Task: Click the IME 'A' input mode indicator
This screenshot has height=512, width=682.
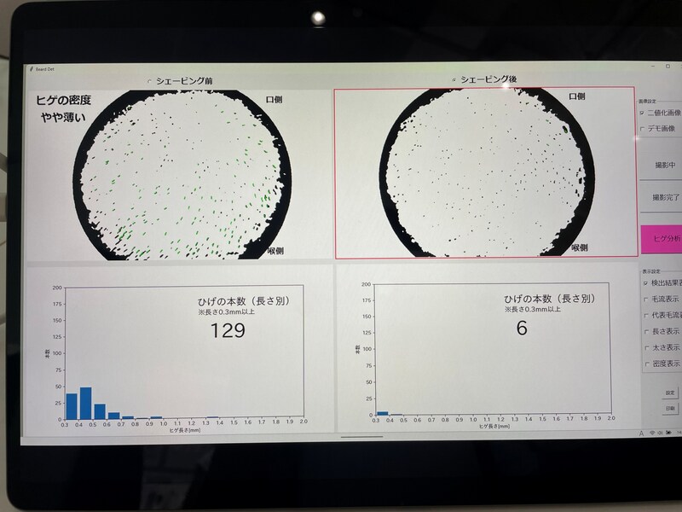Action: (641, 433)
